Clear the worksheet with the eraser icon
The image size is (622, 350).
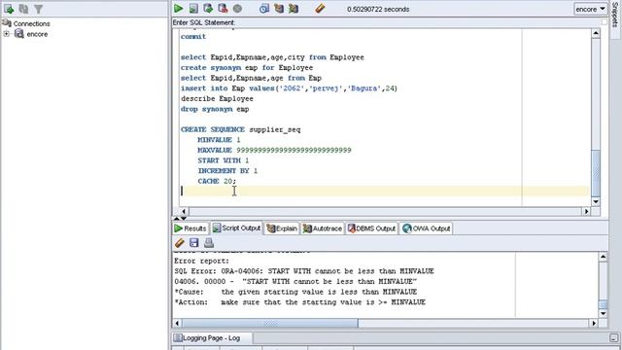pos(320,9)
